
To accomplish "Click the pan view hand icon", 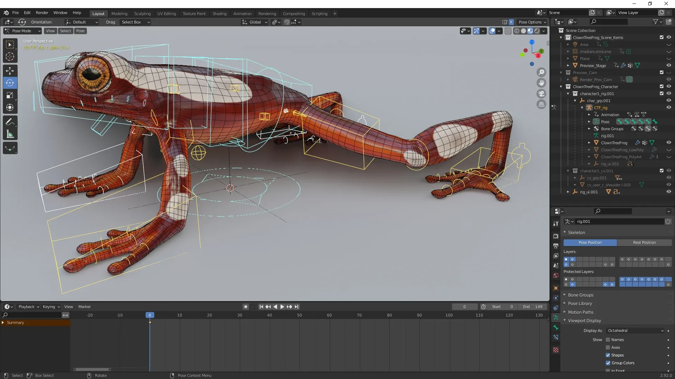I will click(541, 83).
